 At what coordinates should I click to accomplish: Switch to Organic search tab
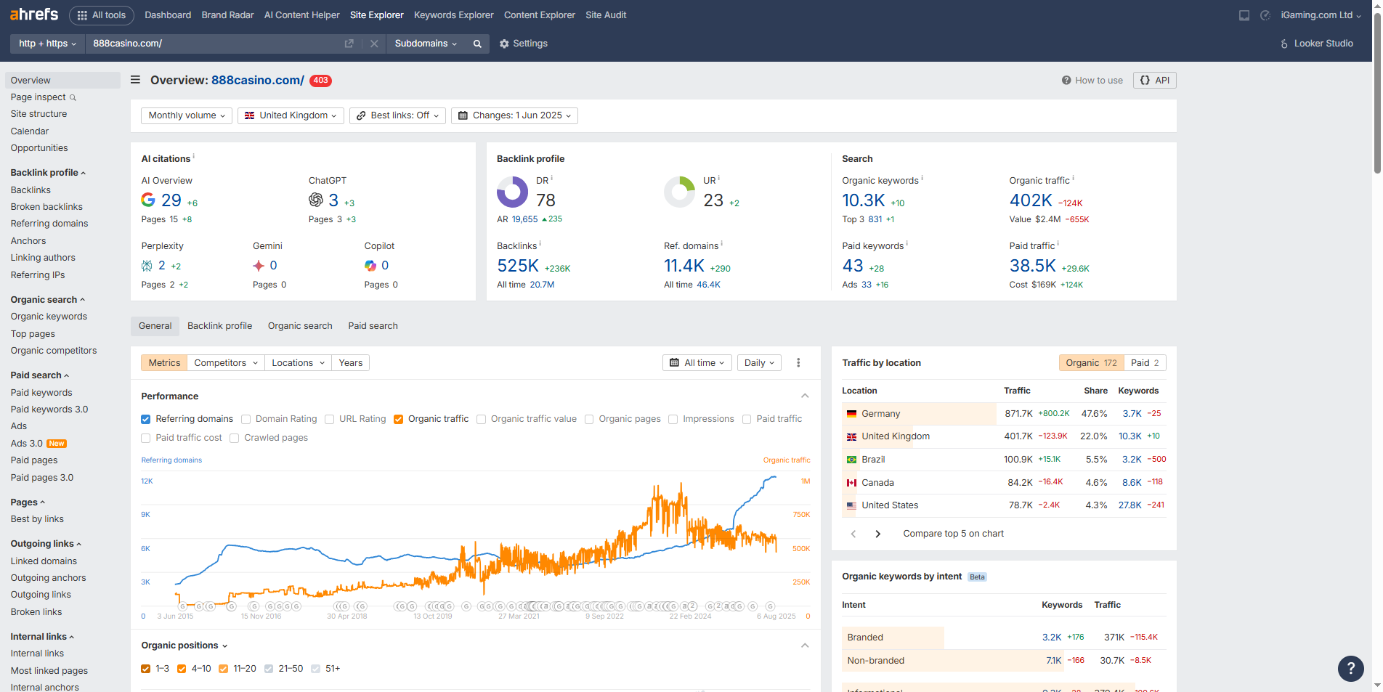[x=300, y=326]
